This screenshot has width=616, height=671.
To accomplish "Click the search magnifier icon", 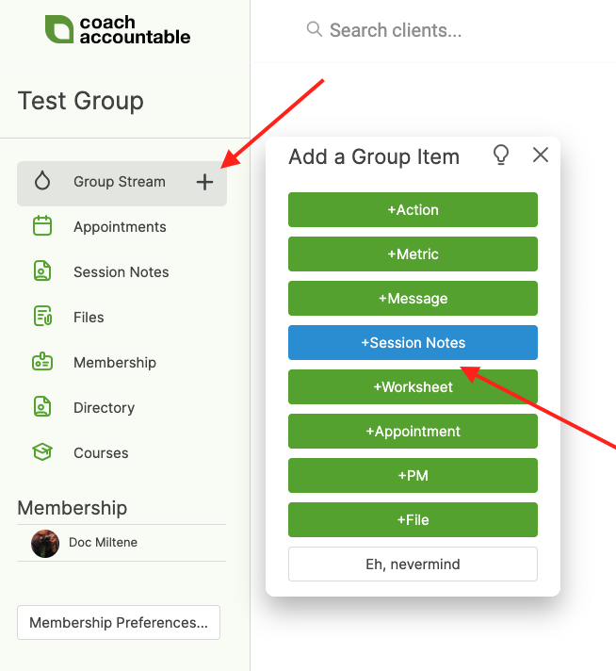I will [x=315, y=29].
